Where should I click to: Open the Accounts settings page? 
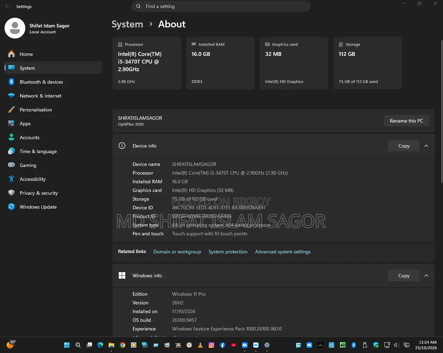(53, 137)
